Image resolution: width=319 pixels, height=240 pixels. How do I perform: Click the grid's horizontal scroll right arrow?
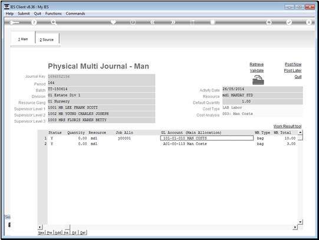[x=295, y=227]
